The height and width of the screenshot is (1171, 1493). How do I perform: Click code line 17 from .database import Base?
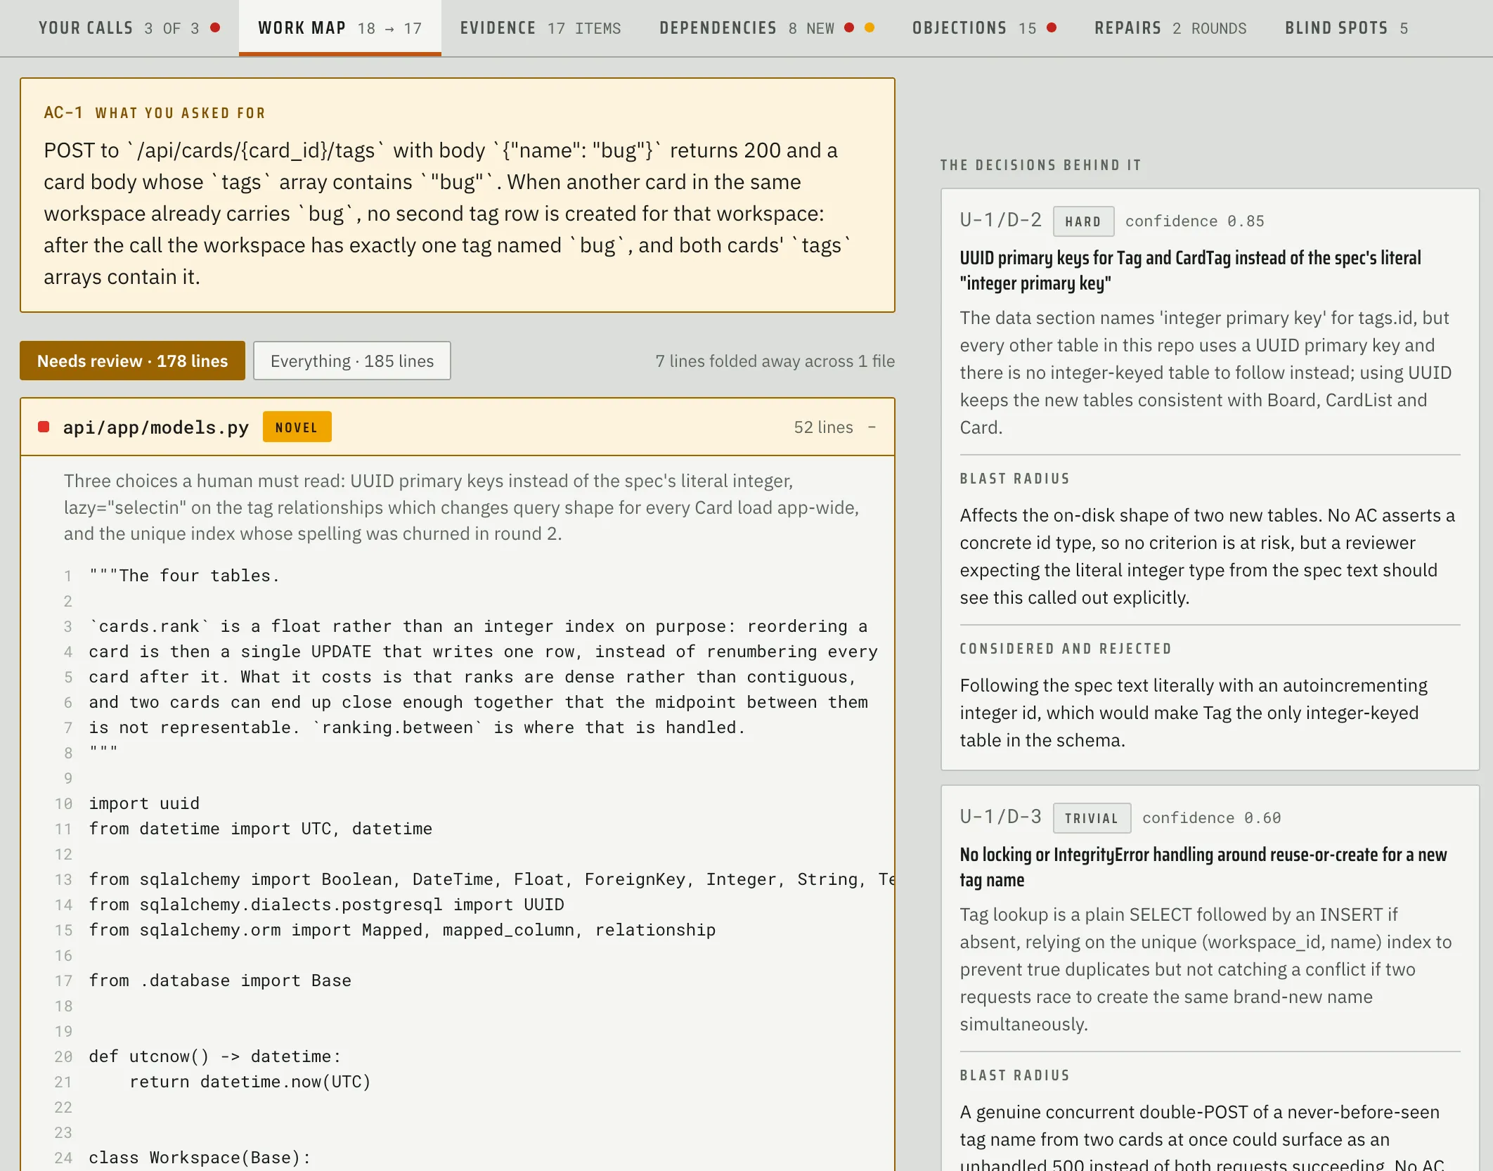[x=220, y=981]
